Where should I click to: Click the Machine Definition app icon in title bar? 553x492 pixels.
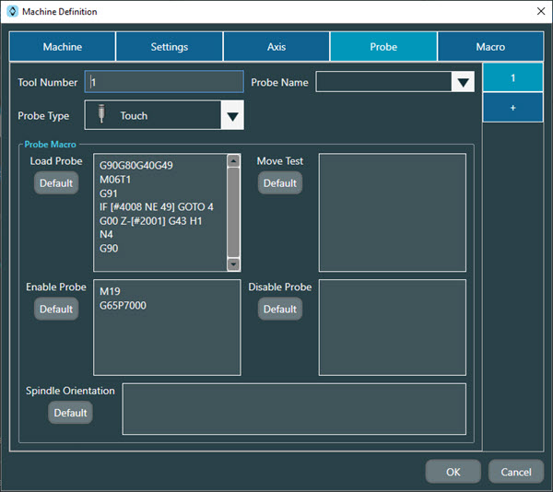coord(11,11)
